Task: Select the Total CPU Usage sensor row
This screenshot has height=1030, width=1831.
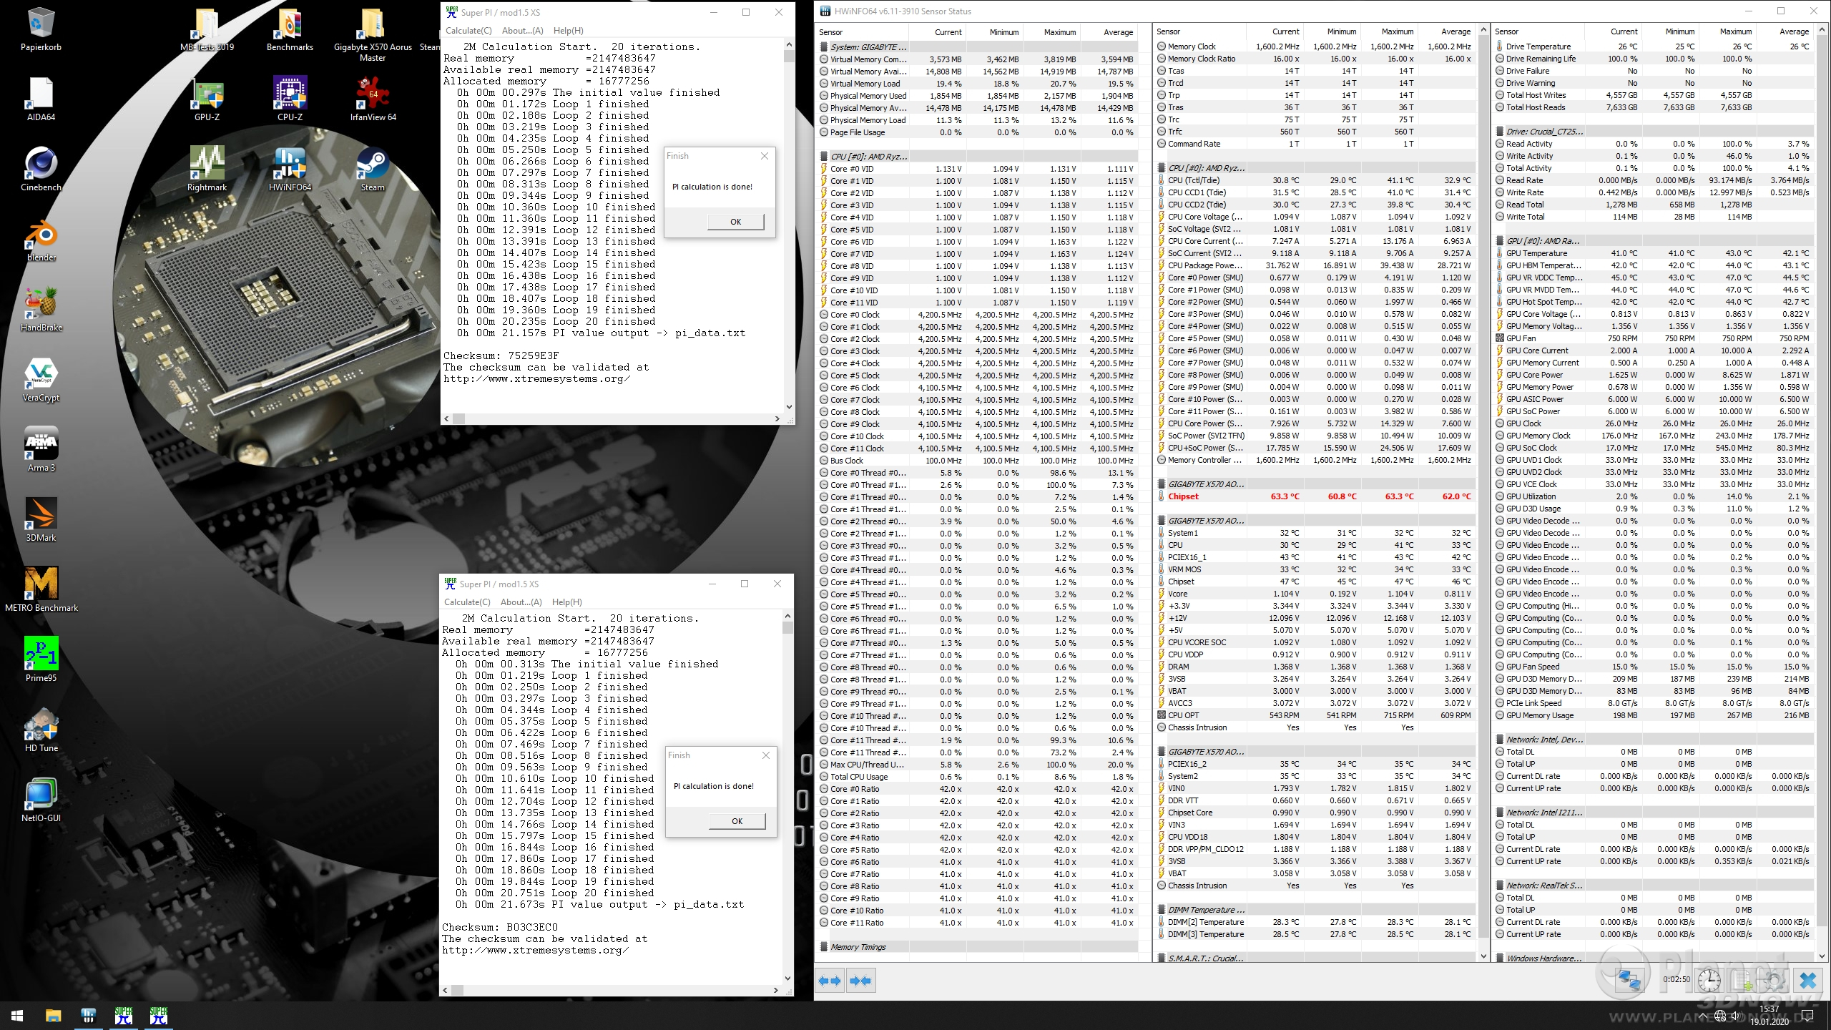Action: coord(978,777)
